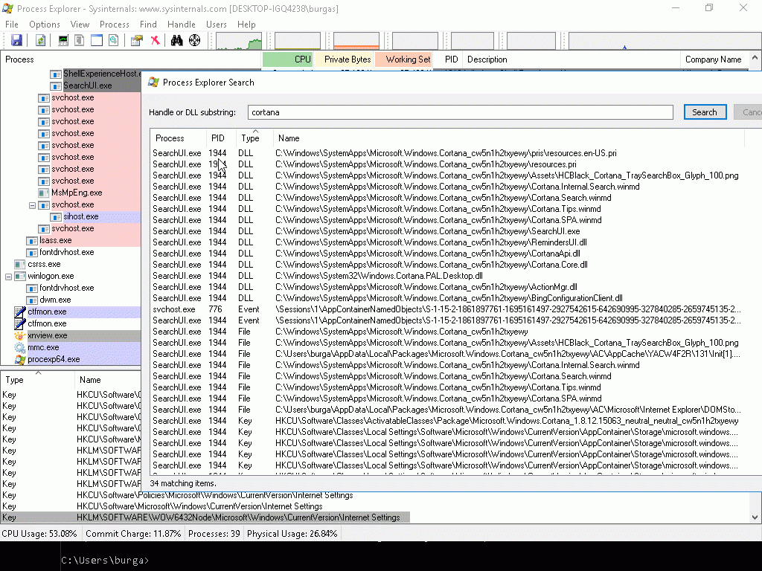The image size is (762, 571).
Task: Click the csrss.exe process icon
Action: coord(20,264)
